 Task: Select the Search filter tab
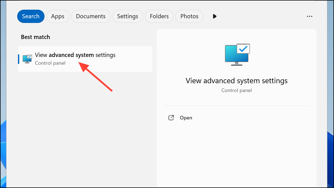coord(31,16)
